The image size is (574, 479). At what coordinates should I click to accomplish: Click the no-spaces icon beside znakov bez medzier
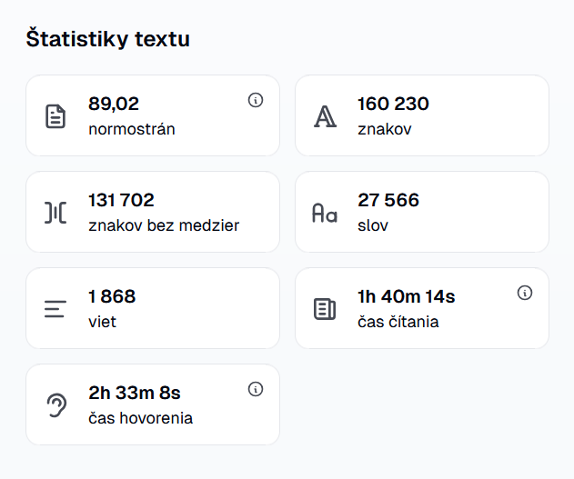click(x=55, y=213)
